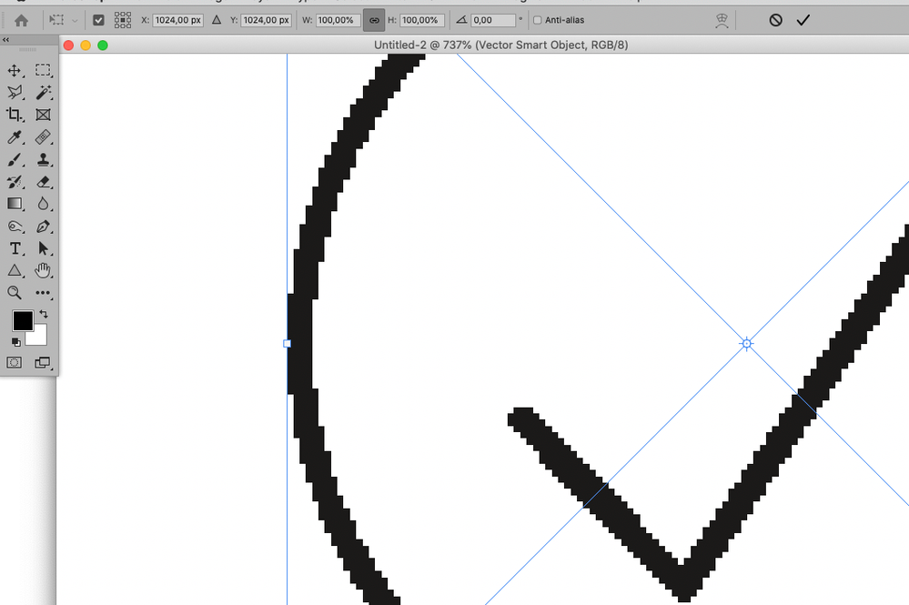Activate the Zoom tool
This screenshot has width=909, height=605.
coord(14,293)
